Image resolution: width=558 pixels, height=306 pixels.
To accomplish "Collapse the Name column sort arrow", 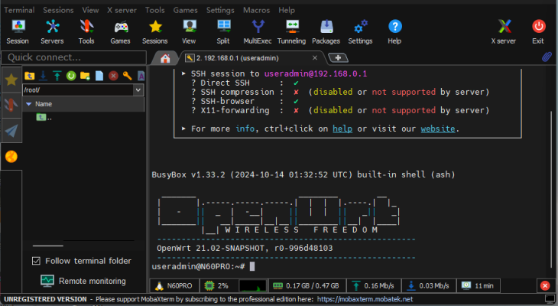I will click(28, 104).
